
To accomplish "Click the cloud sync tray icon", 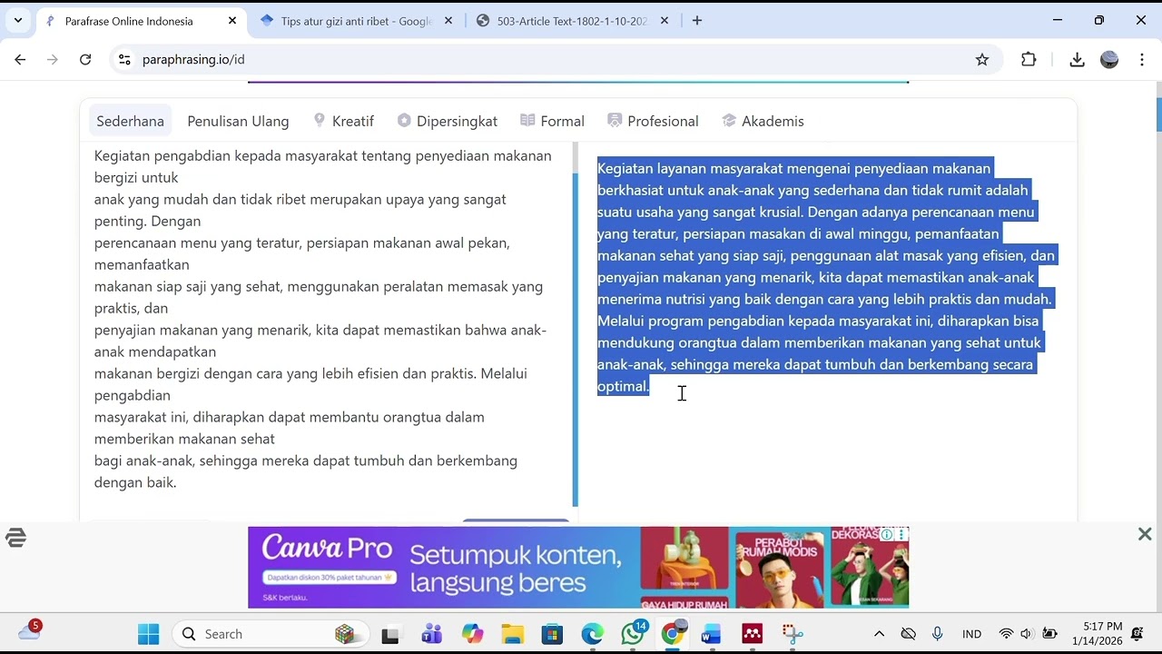I will 908,634.
